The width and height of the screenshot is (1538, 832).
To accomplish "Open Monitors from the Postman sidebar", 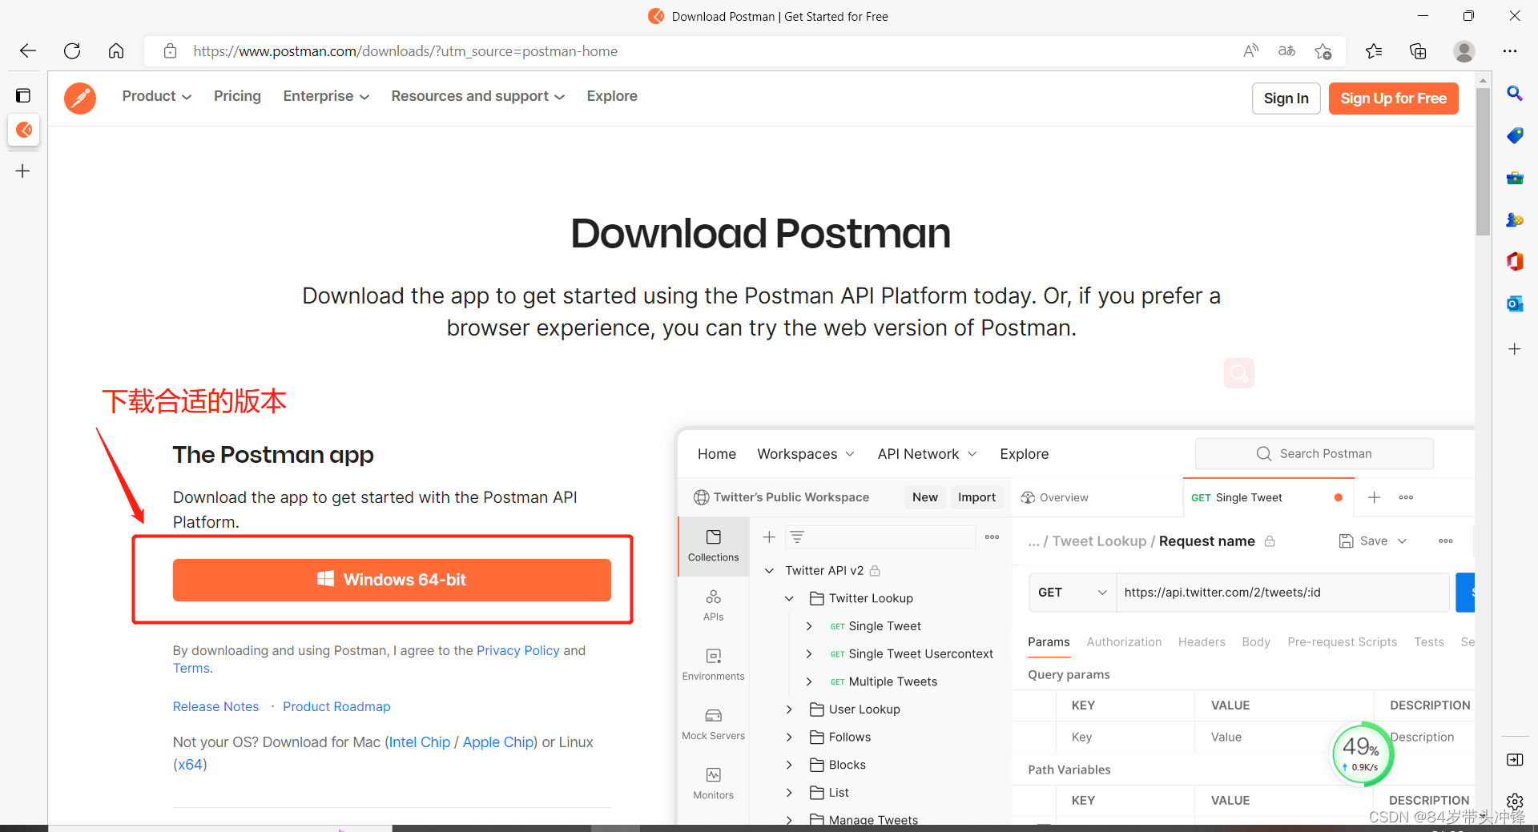I will pyautogui.click(x=712, y=782).
